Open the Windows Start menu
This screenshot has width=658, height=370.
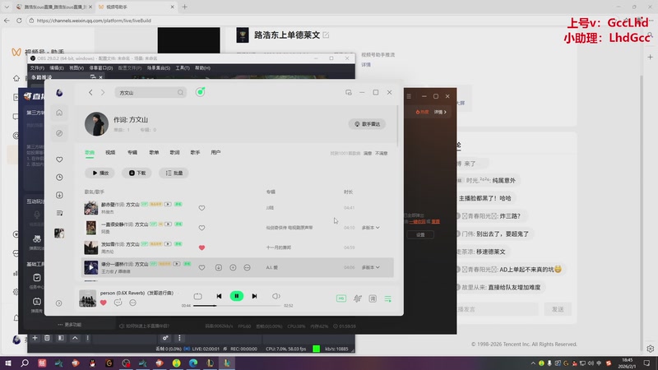[x=7, y=363]
